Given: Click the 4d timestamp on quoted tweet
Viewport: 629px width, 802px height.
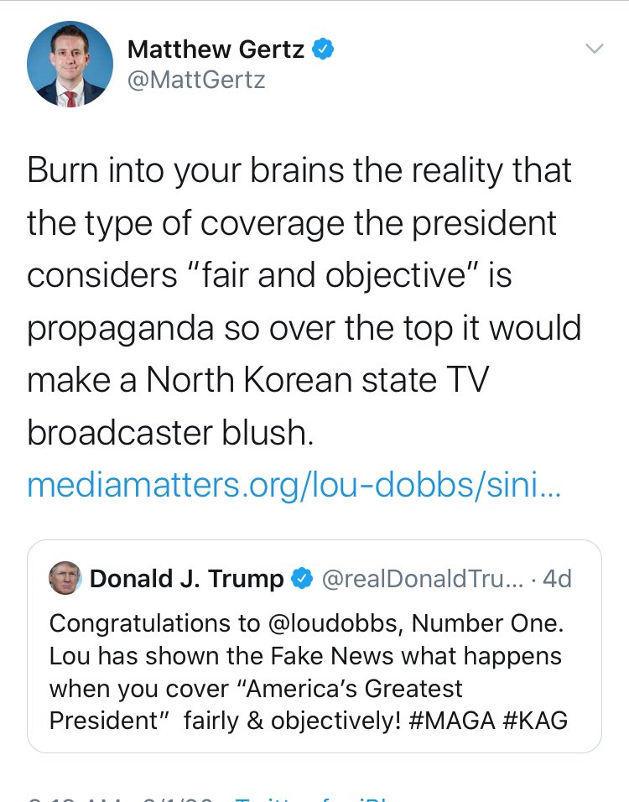Looking at the screenshot, I should tap(557, 579).
